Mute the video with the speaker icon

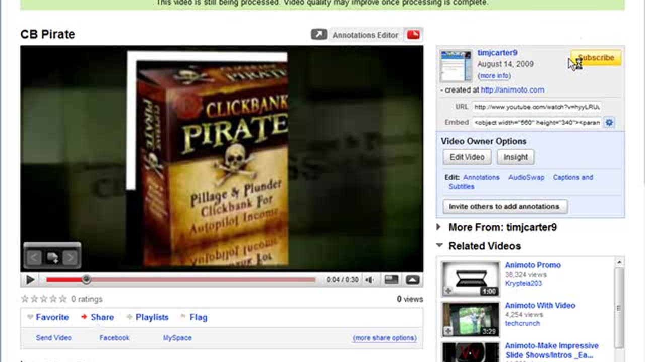[370, 280]
